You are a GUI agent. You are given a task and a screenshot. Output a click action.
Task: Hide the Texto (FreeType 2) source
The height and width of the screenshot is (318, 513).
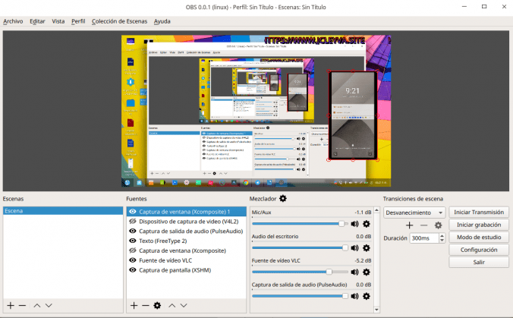tap(133, 241)
